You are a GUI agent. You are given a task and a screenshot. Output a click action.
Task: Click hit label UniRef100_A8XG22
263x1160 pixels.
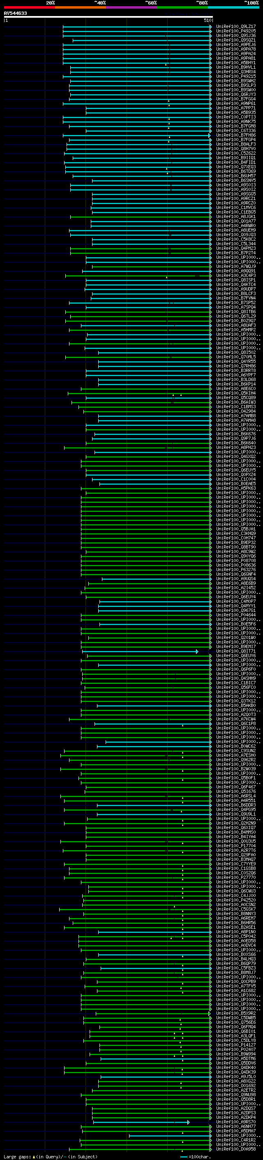[236, 1081]
